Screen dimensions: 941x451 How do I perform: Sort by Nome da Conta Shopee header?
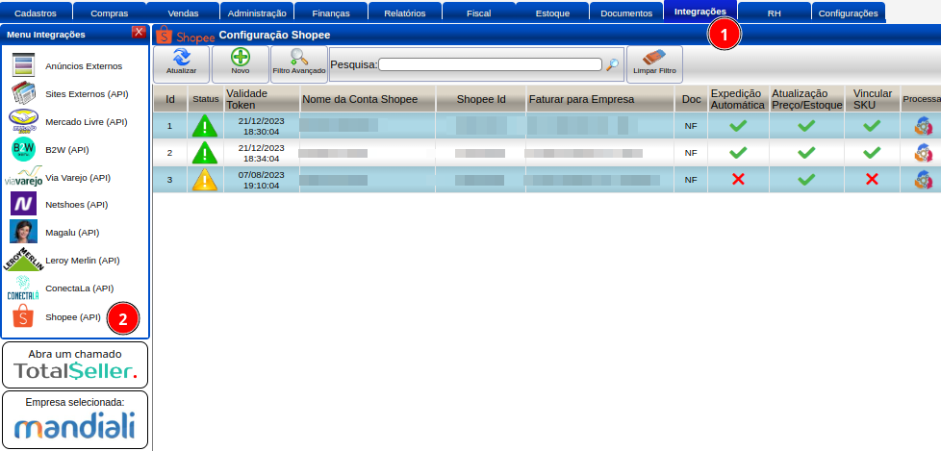[368, 99]
